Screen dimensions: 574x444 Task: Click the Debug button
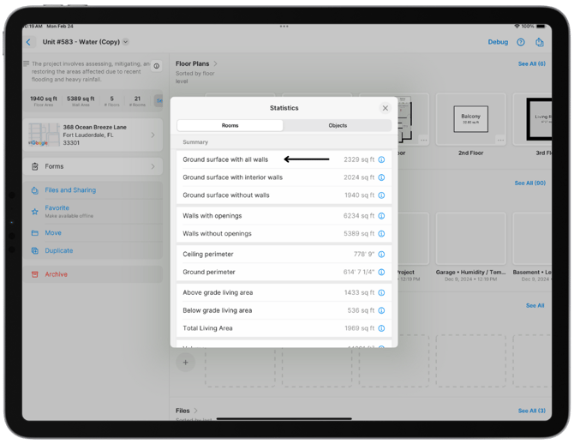[x=497, y=42]
